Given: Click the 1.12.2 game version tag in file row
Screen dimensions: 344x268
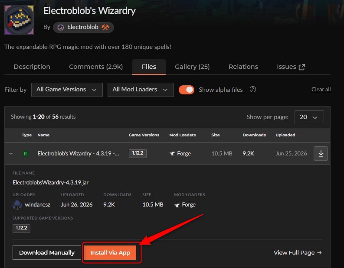Looking at the screenshot, I should click(x=138, y=153).
